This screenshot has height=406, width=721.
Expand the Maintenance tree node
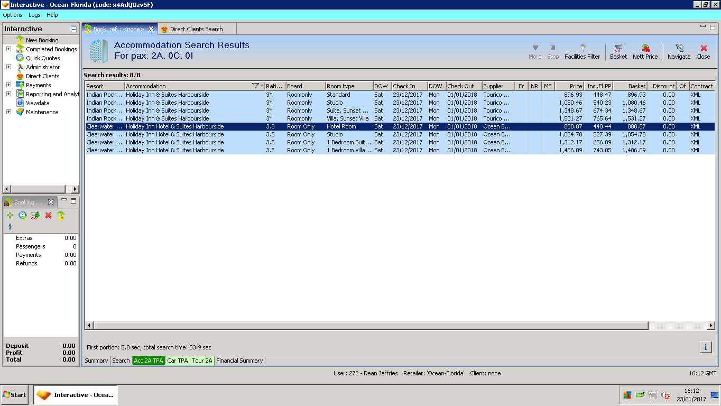point(8,112)
